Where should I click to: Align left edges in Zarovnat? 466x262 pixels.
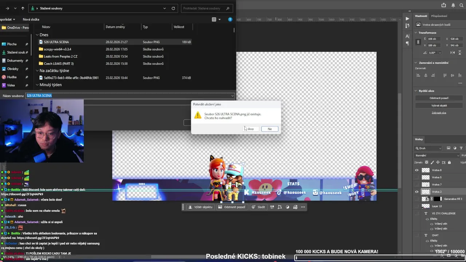tap(418, 75)
